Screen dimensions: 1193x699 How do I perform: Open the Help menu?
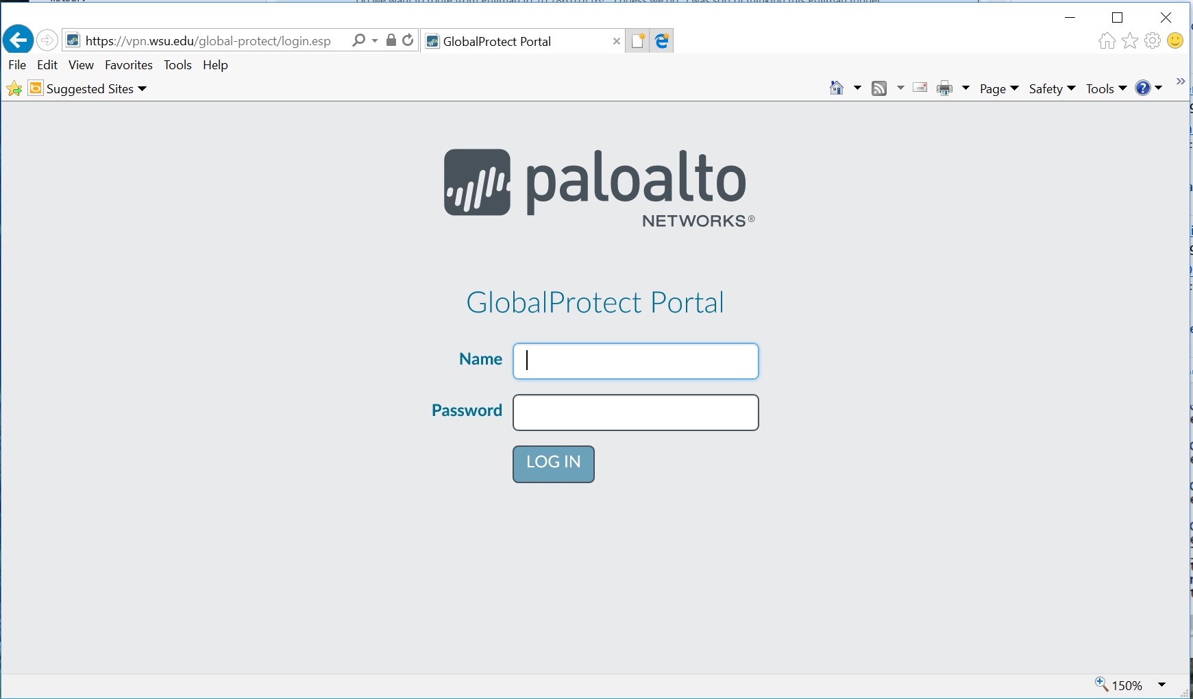pyautogui.click(x=215, y=65)
